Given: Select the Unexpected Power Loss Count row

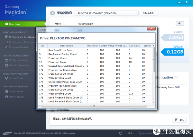Looking at the screenshot, I should pos(95,82).
